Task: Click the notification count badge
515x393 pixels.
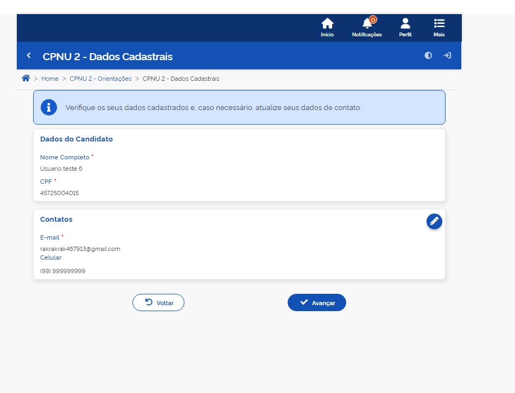Action: pos(373,20)
